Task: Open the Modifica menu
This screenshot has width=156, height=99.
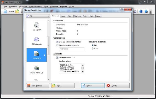Action: [x=13, y=7]
